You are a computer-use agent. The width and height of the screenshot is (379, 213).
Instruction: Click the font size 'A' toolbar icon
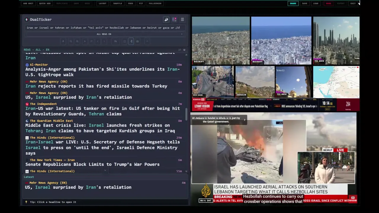63,41
